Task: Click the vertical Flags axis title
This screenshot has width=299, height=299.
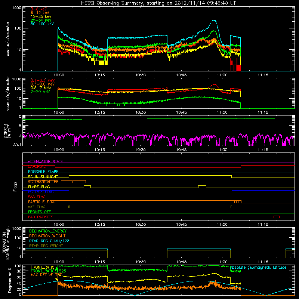Action: (x=15, y=187)
